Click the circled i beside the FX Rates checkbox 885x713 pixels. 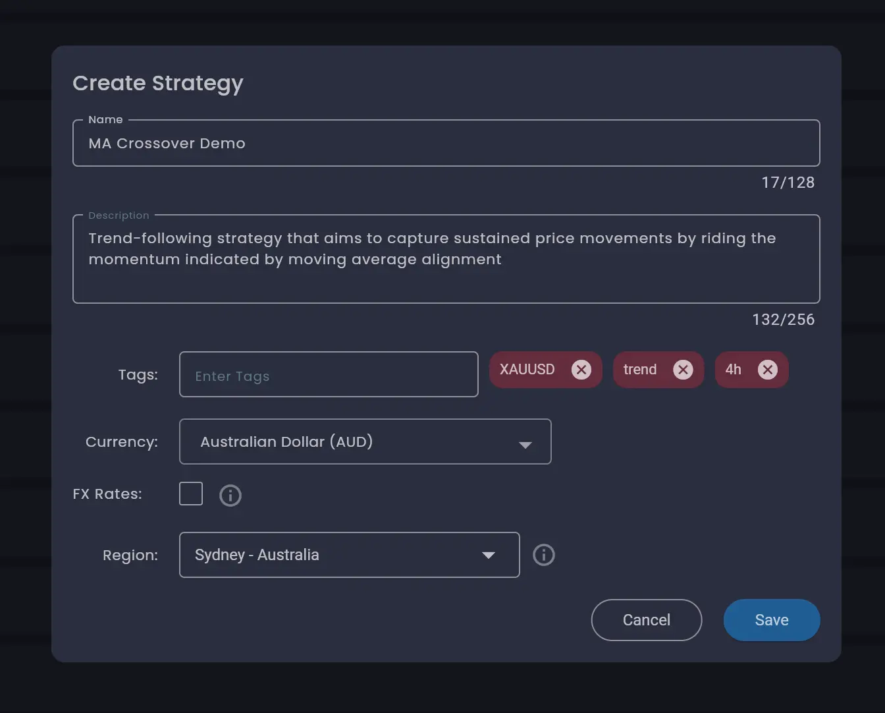click(x=230, y=495)
